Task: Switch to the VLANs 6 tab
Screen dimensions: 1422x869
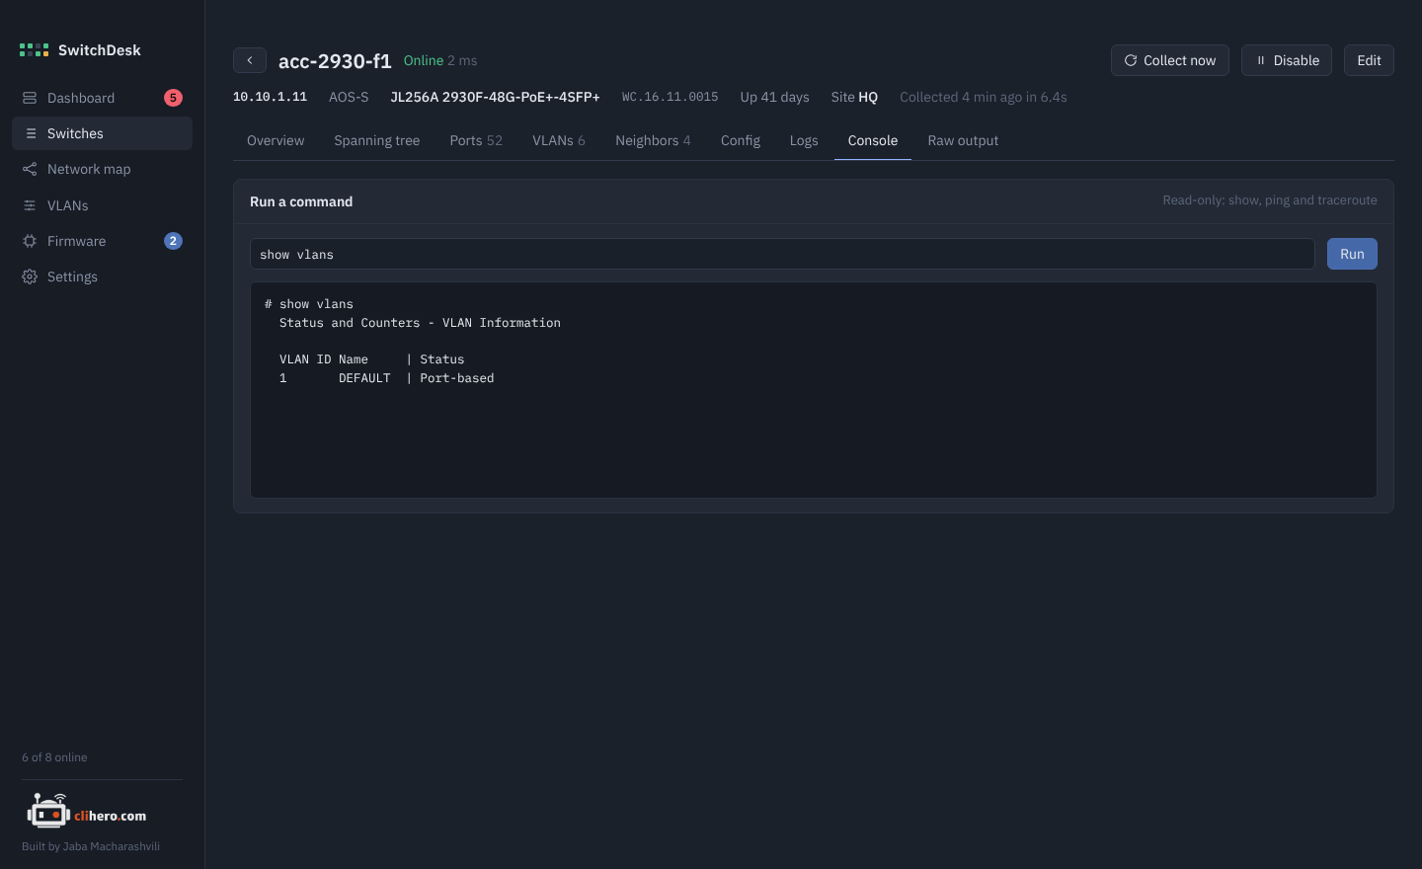Action: (559, 140)
